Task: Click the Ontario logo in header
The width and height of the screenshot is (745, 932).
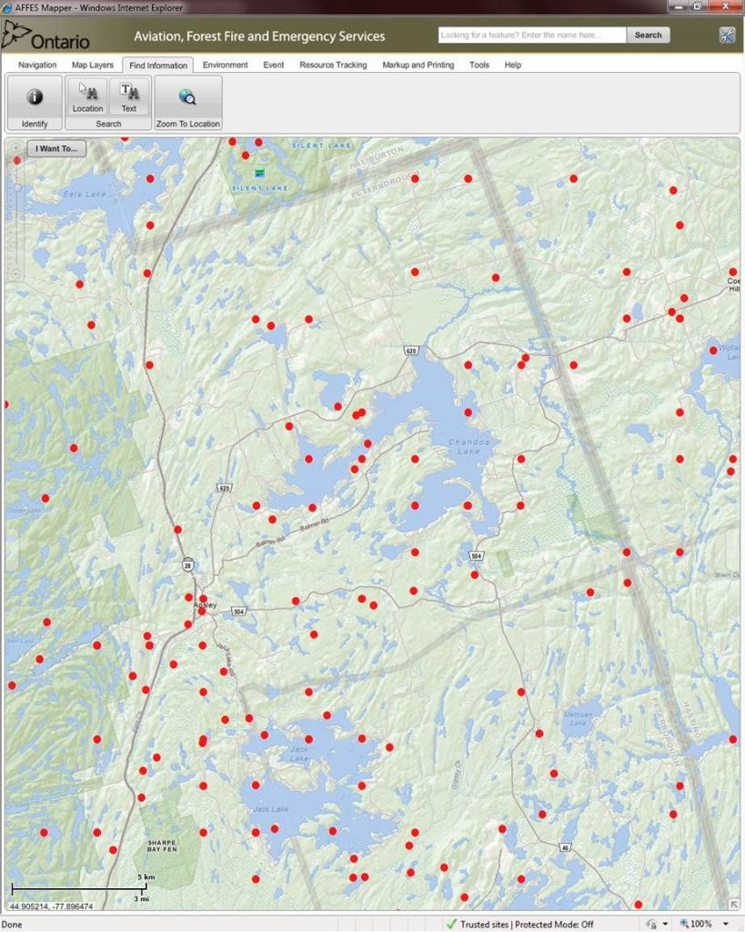Action: click(47, 37)
